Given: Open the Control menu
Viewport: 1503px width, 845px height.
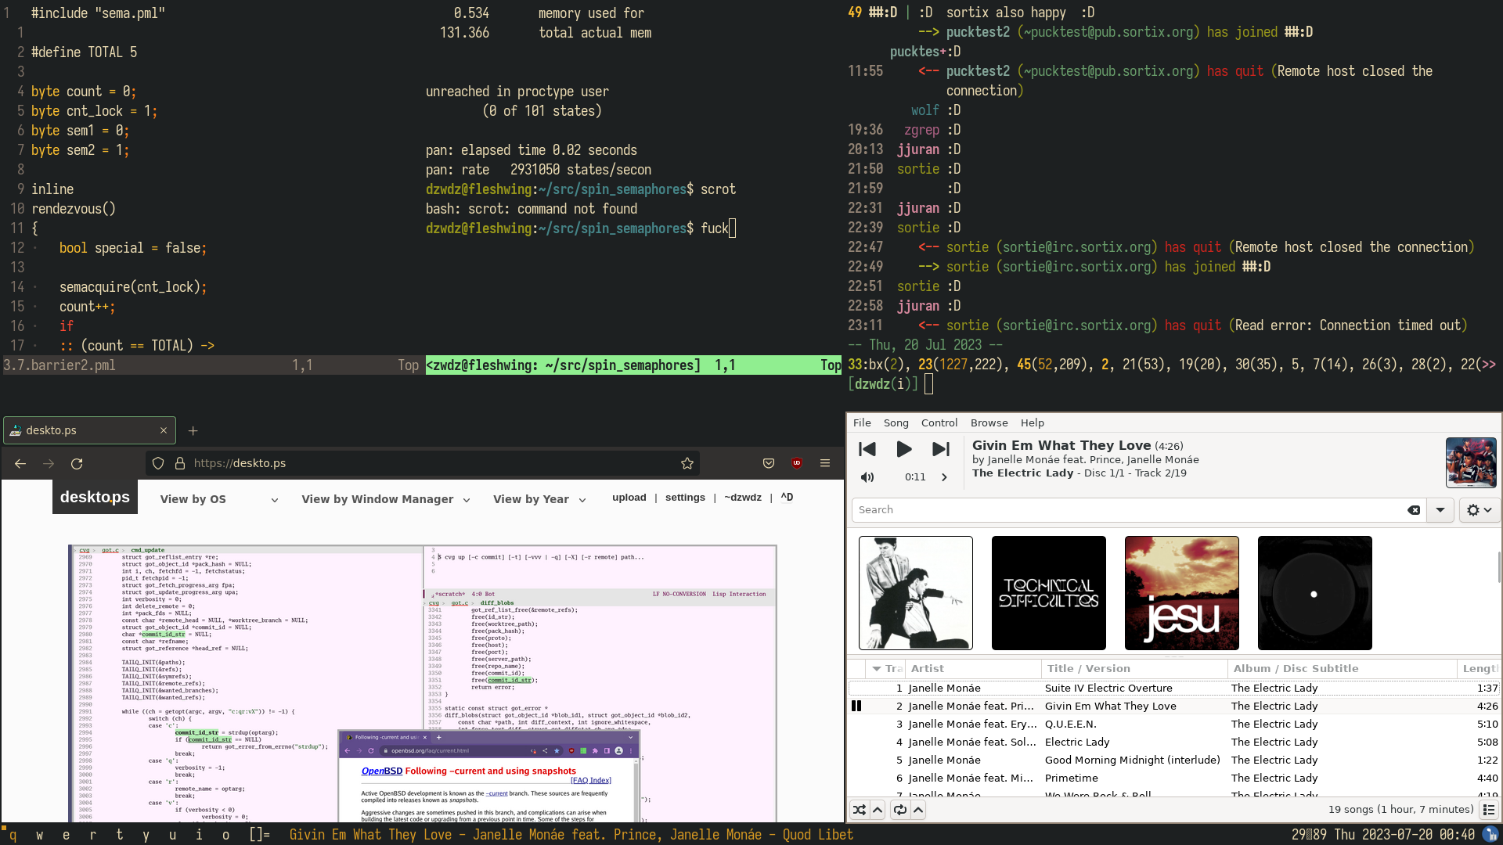Looking at the screenshot, I should coord(939,422).
